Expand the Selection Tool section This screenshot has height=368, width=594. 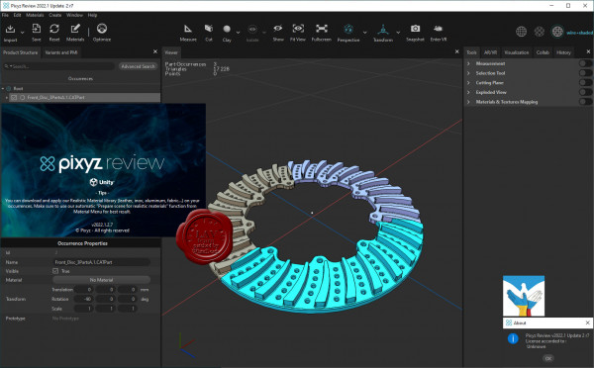coord(468,73)
